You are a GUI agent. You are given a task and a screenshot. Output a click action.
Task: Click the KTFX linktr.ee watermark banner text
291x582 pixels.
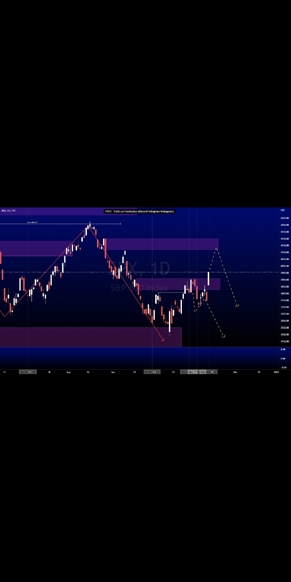tap(139, 211)
